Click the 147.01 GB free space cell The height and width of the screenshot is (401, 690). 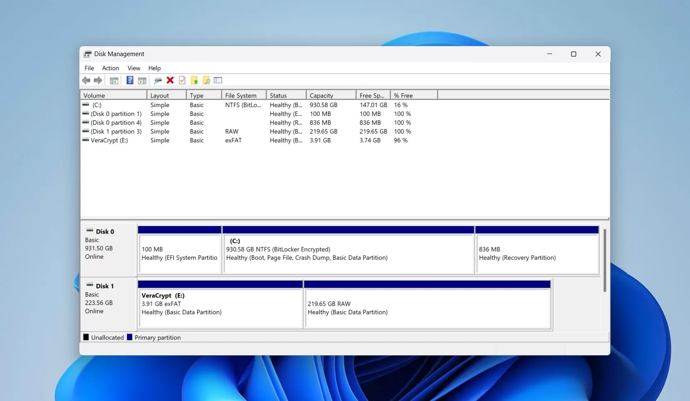(x=373, y=105)
